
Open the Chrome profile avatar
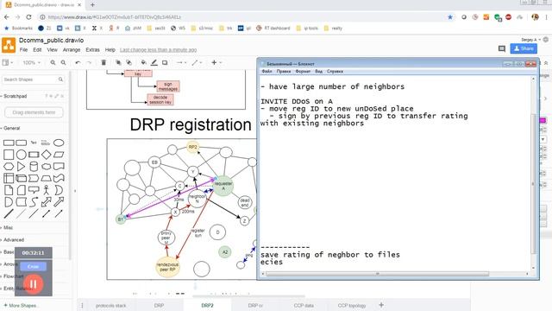point(535,17)
